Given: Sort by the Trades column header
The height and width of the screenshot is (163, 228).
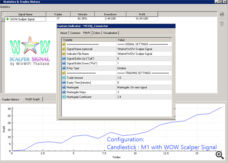Looking at the screenshot, I should [x=58, y=14].
